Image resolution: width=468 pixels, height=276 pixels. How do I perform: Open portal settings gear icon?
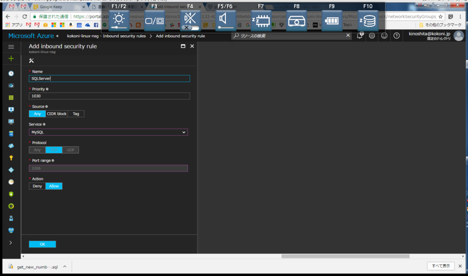tap(372, 36)
